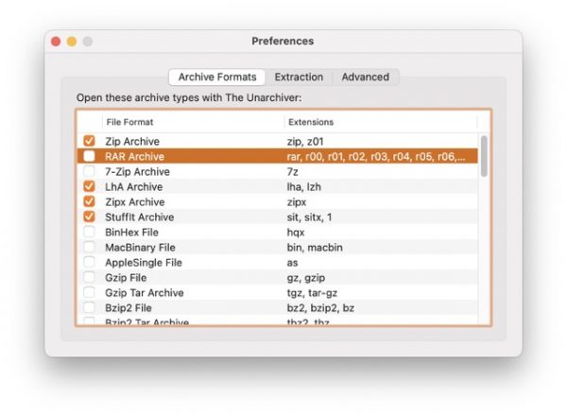Click the Extensions column header

click(x=378, y=122)
